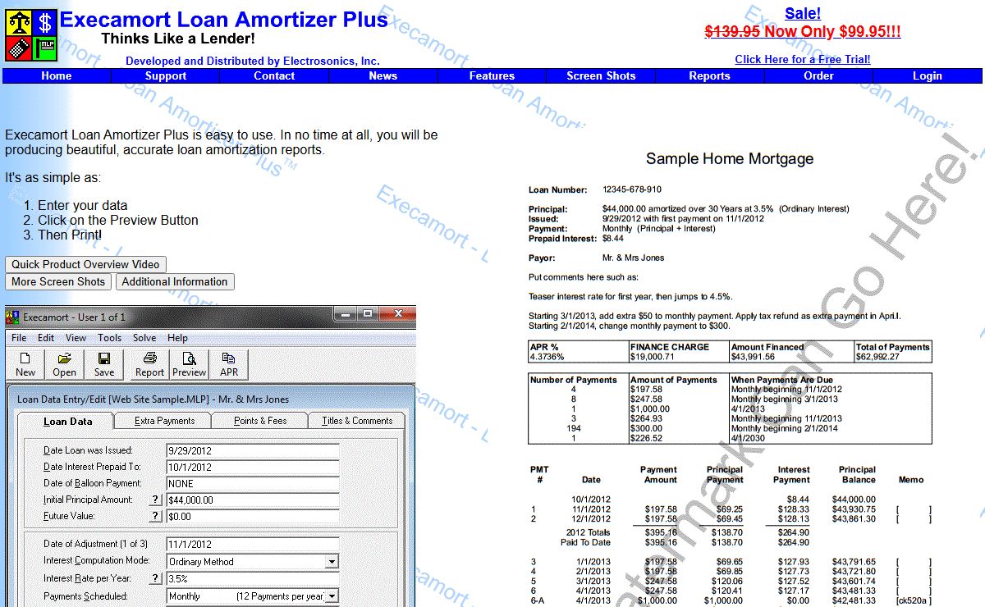Open the Login nav link

pos(928,75)
